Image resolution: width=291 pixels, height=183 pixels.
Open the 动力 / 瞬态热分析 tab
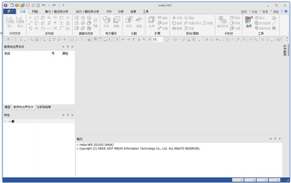tap(87, 12)
